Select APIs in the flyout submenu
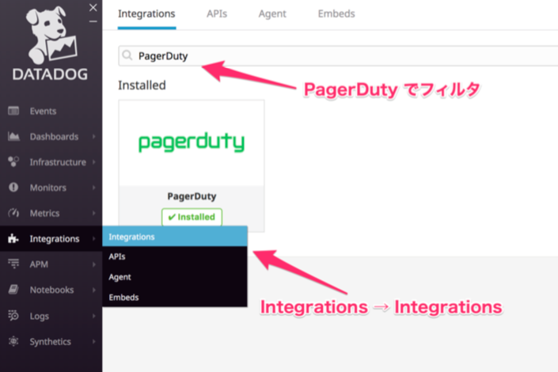The width and height of the screenshot is (558, 372). tap(175, 256)
